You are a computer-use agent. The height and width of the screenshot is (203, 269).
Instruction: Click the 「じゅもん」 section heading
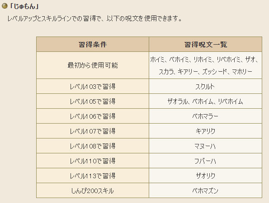[x=24, y=6]
